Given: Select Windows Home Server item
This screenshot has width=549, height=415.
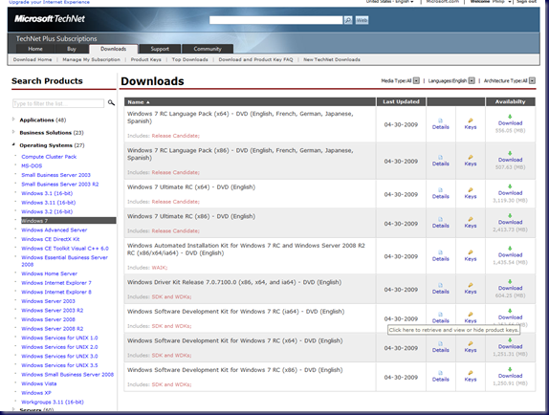Looking at the screenshot, I should pyautogui.click(x=50, y=273).
